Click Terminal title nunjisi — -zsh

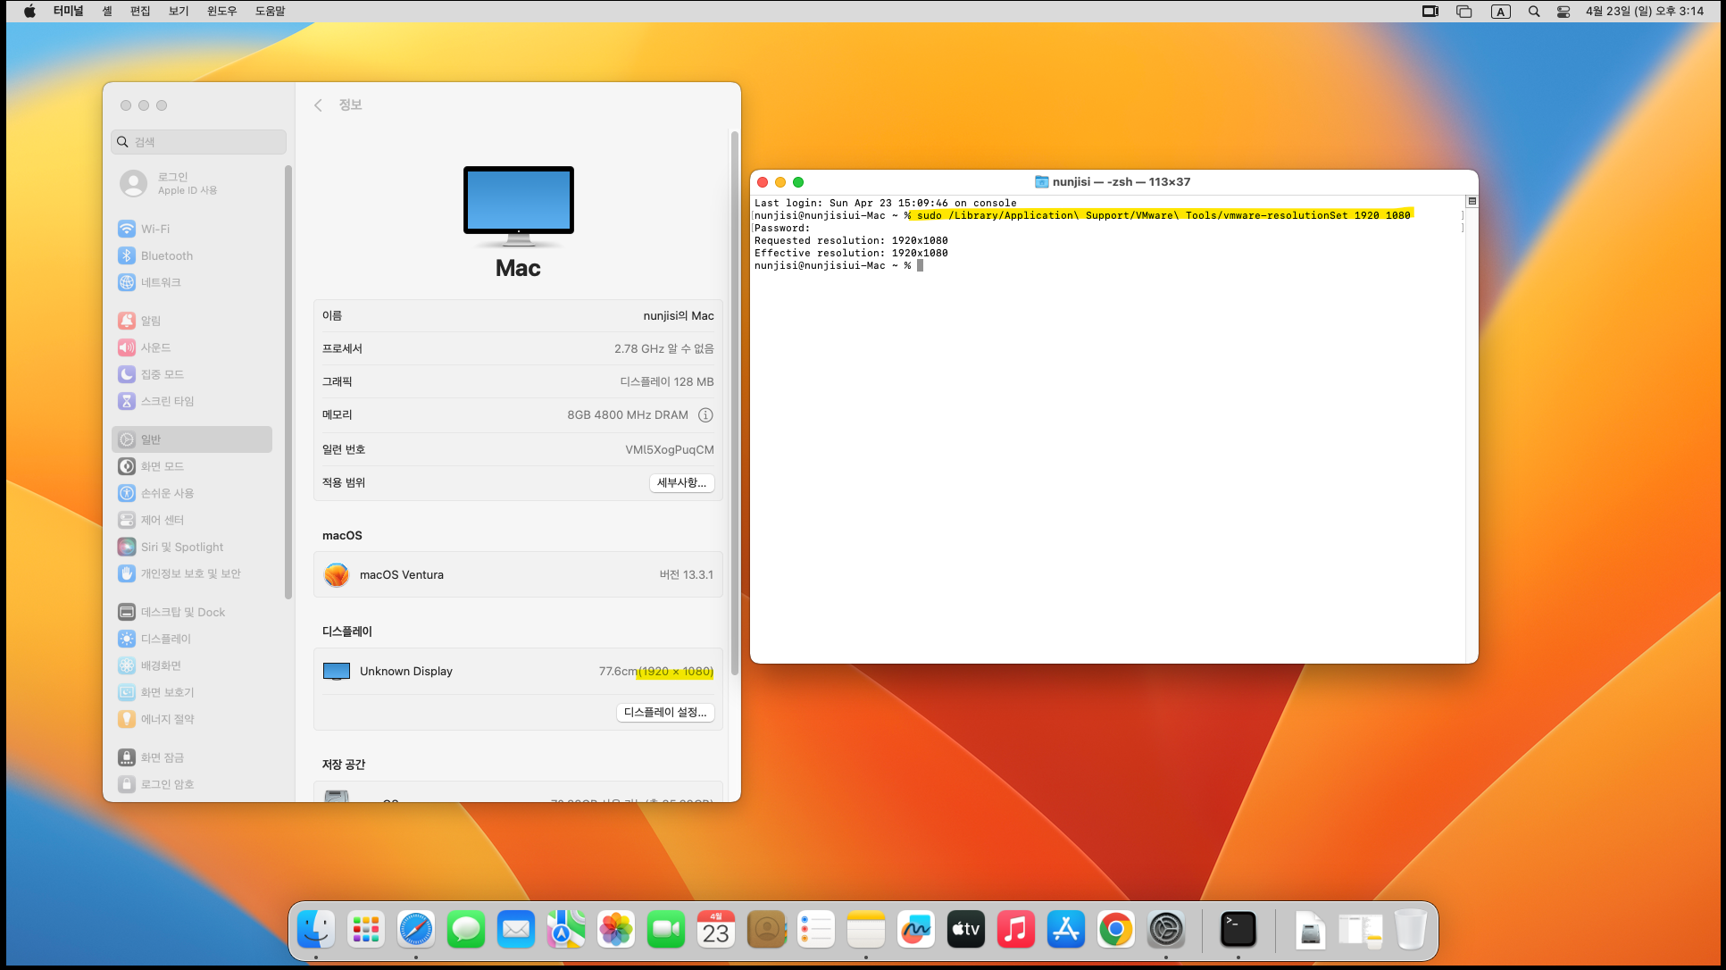1121,181
